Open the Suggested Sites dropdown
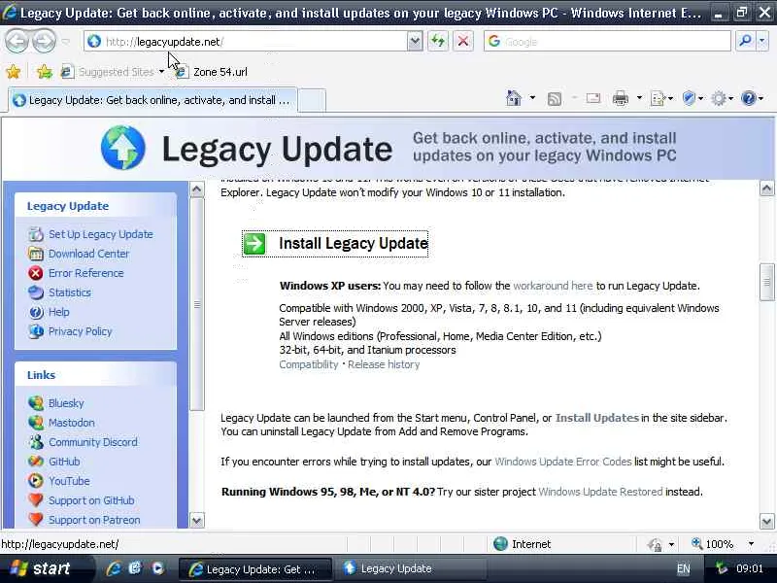The width and height of the screenshot is (777, 583). 161,72
